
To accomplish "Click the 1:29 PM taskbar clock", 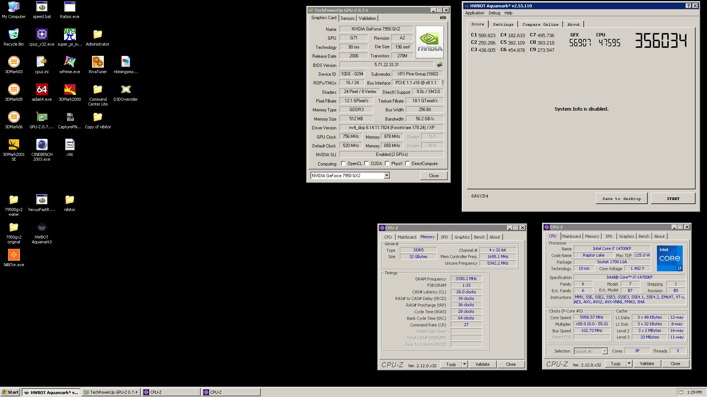I will point(694,392).
